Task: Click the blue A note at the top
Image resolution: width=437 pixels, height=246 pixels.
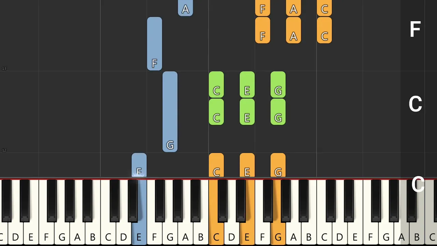Action: click(185, 8)
